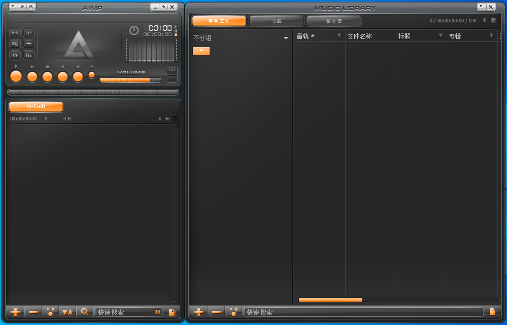Click the track seek progress bar
The height and width of the screenshot is (325, 507).
pos(93,92)
